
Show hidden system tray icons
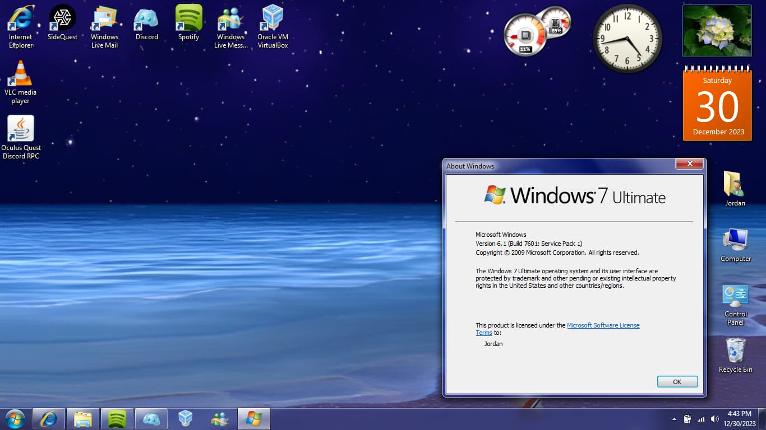(674, 419)
